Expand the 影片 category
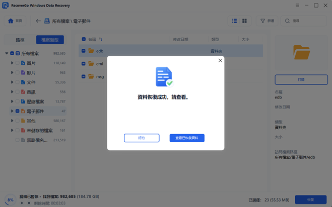 (x=12, y=72)
